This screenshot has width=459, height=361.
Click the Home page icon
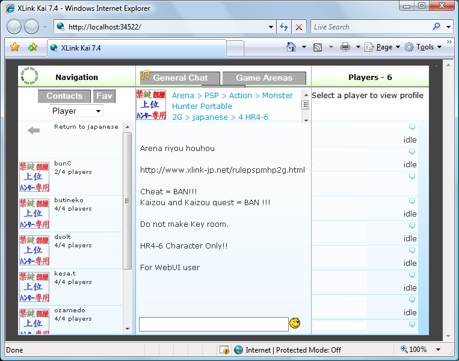[x=291, y=47]
